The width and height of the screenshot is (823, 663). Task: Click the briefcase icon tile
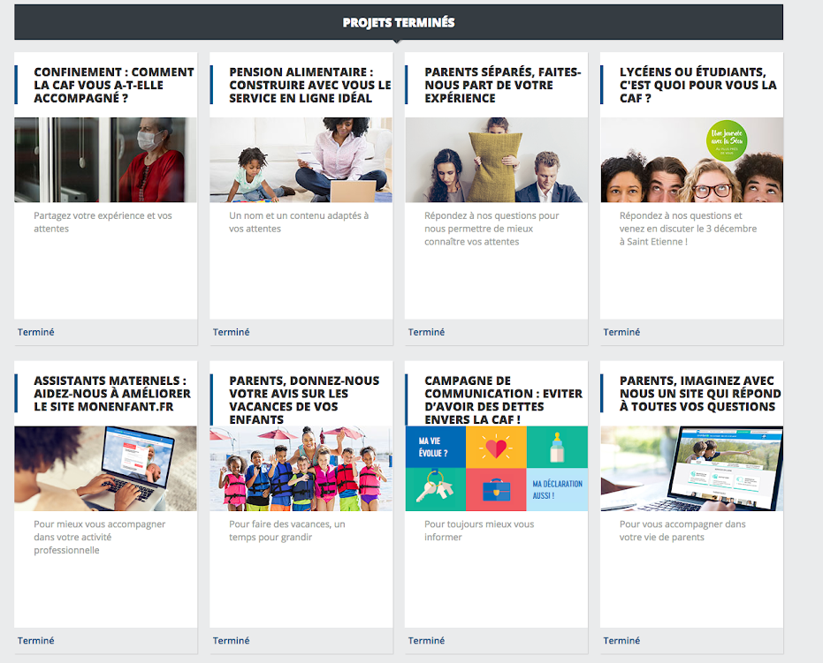(496, 489)
